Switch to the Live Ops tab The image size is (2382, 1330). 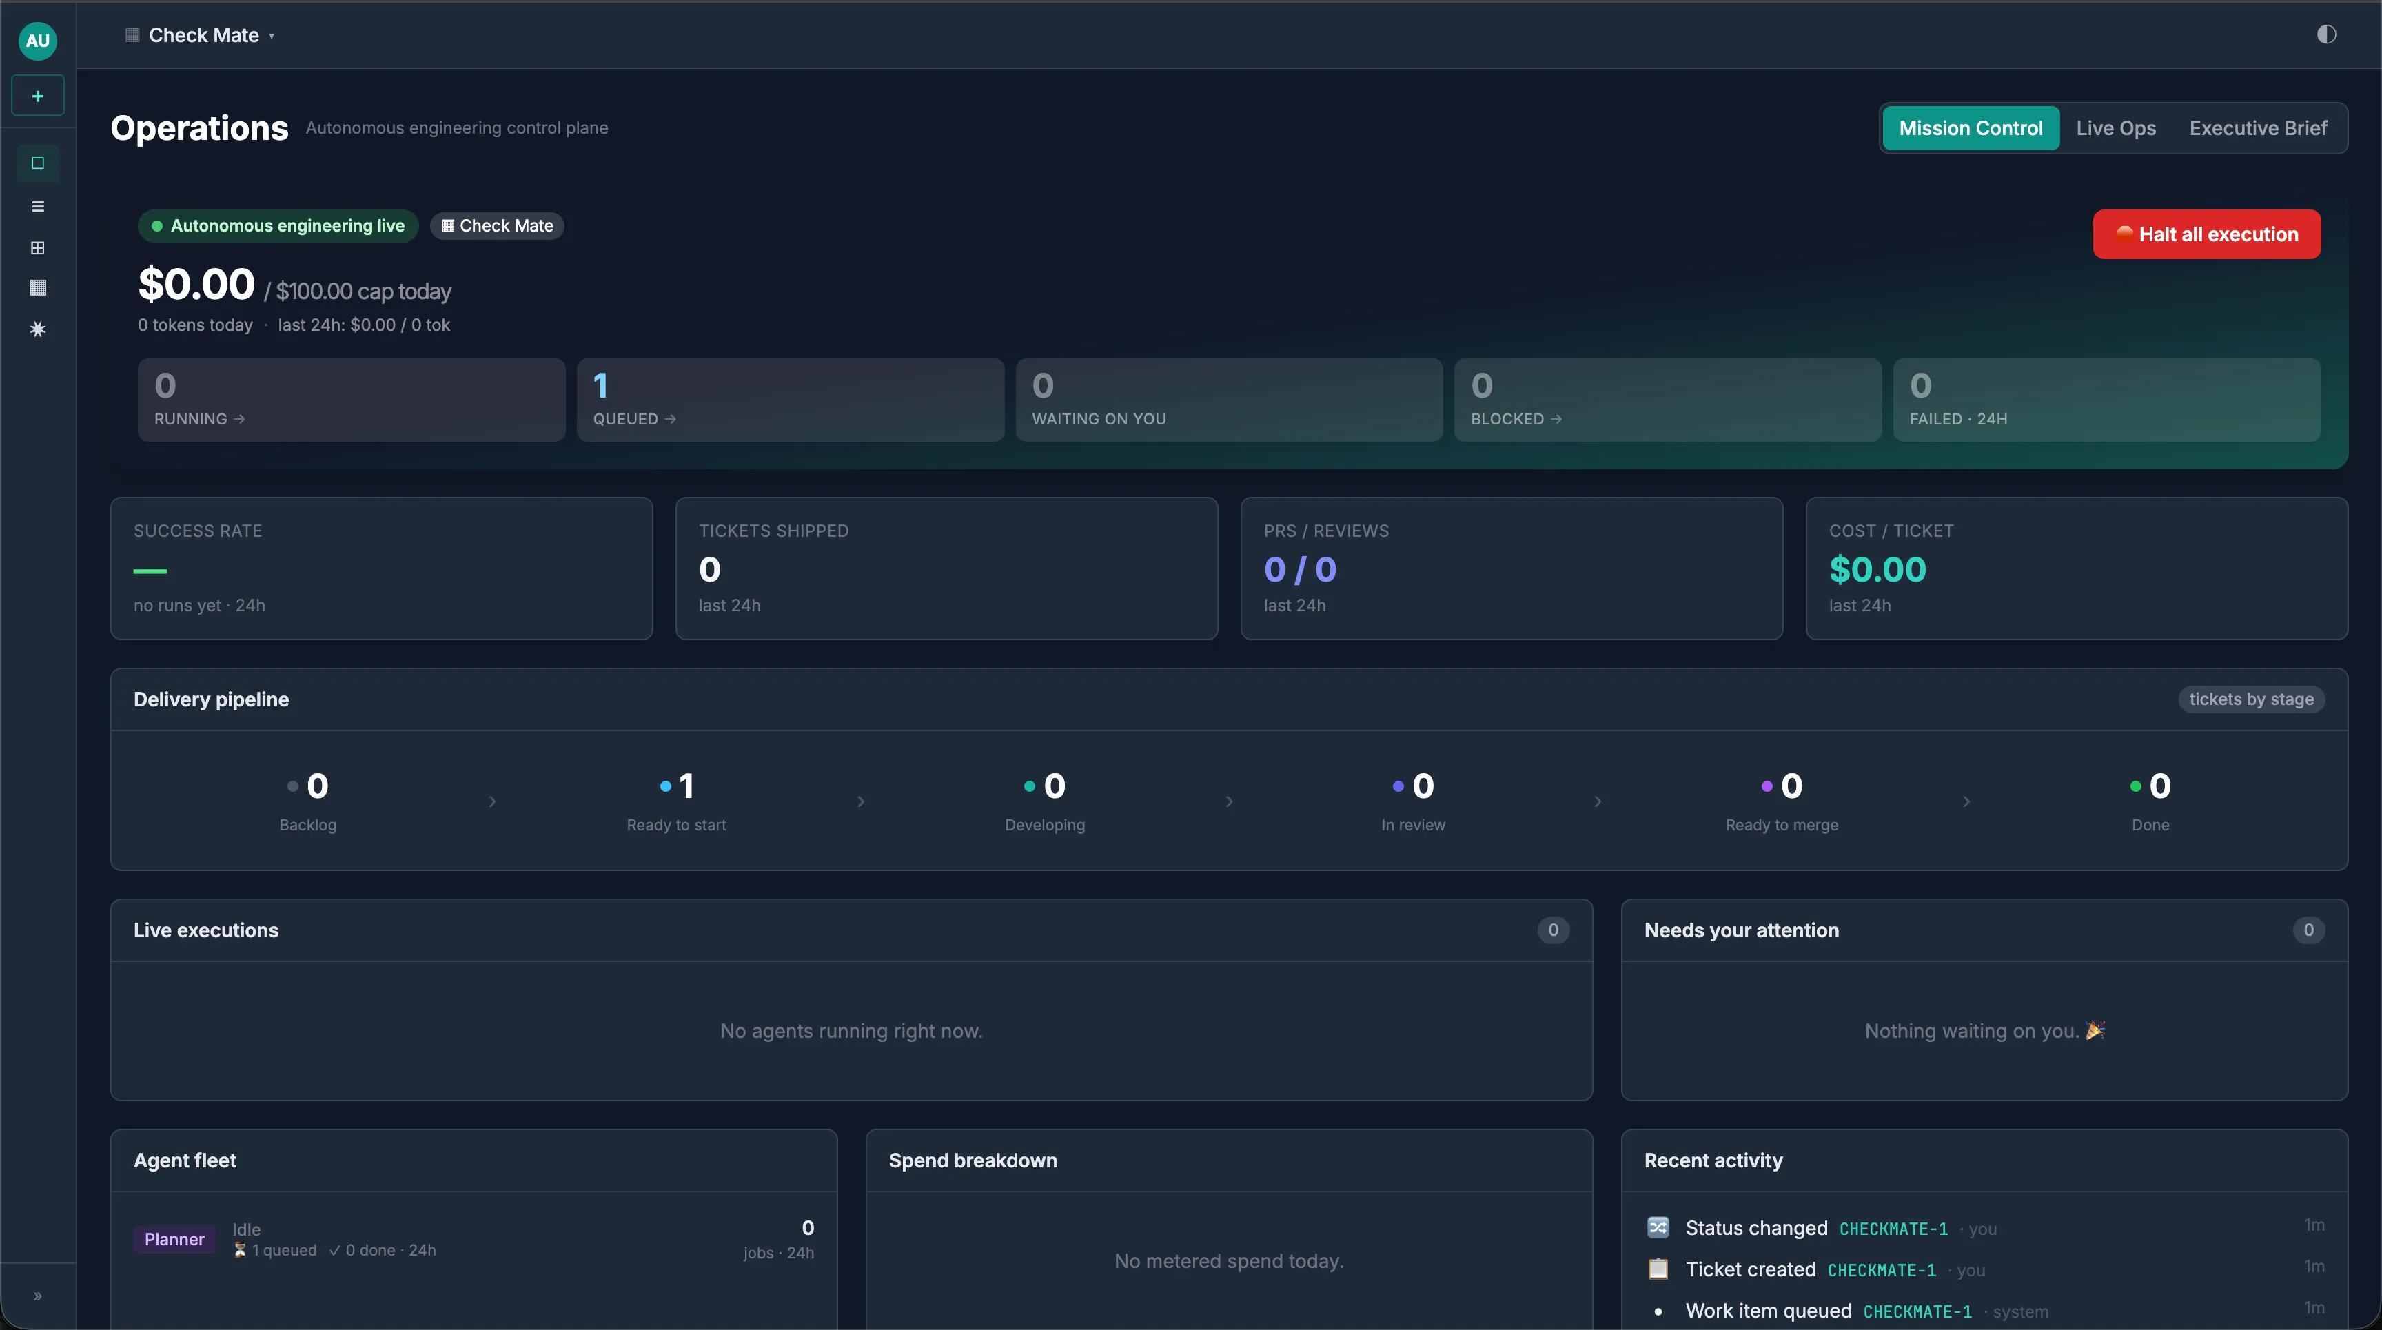[2116, 128]
